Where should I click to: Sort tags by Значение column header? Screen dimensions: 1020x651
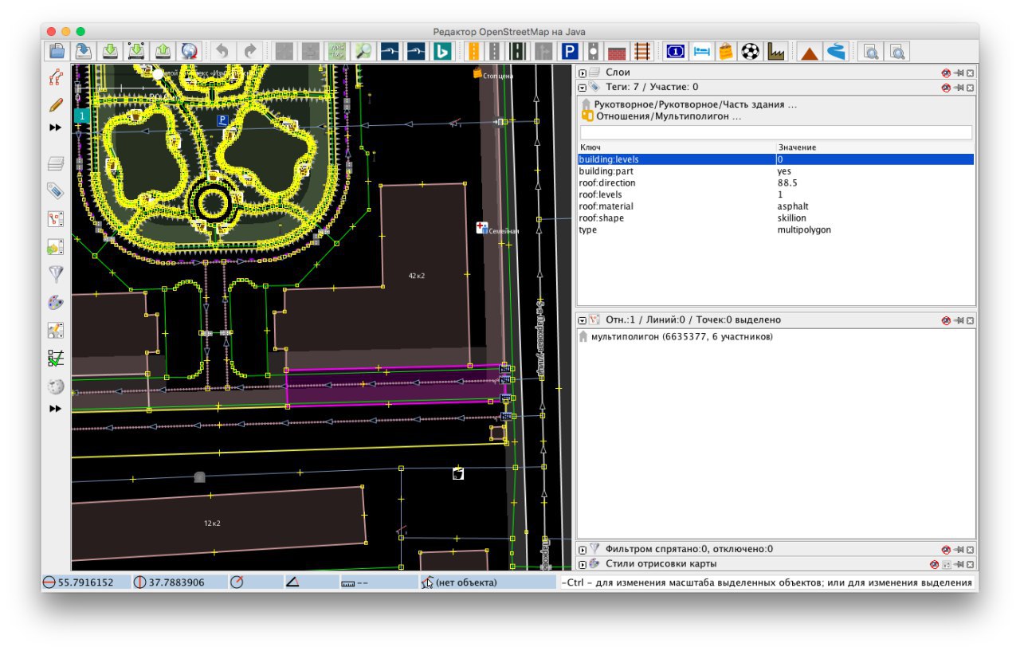click(x=875, y=147)
